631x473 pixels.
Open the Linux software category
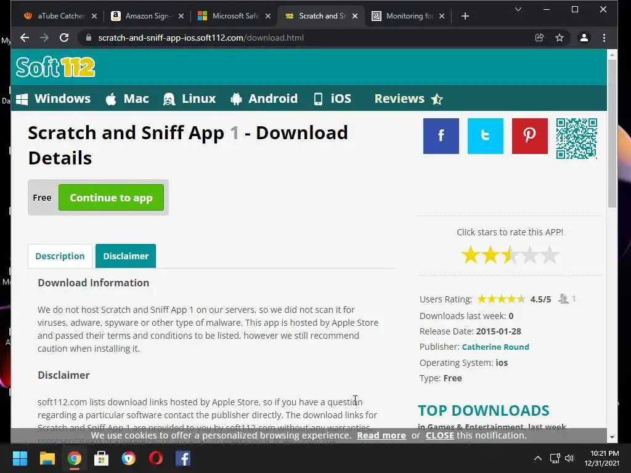click(190, 99)
